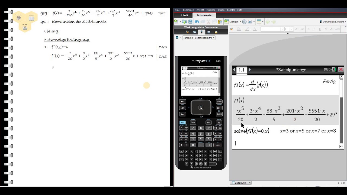Open the Bearbeiten menu
347x195 pixels.
[188, 10]
